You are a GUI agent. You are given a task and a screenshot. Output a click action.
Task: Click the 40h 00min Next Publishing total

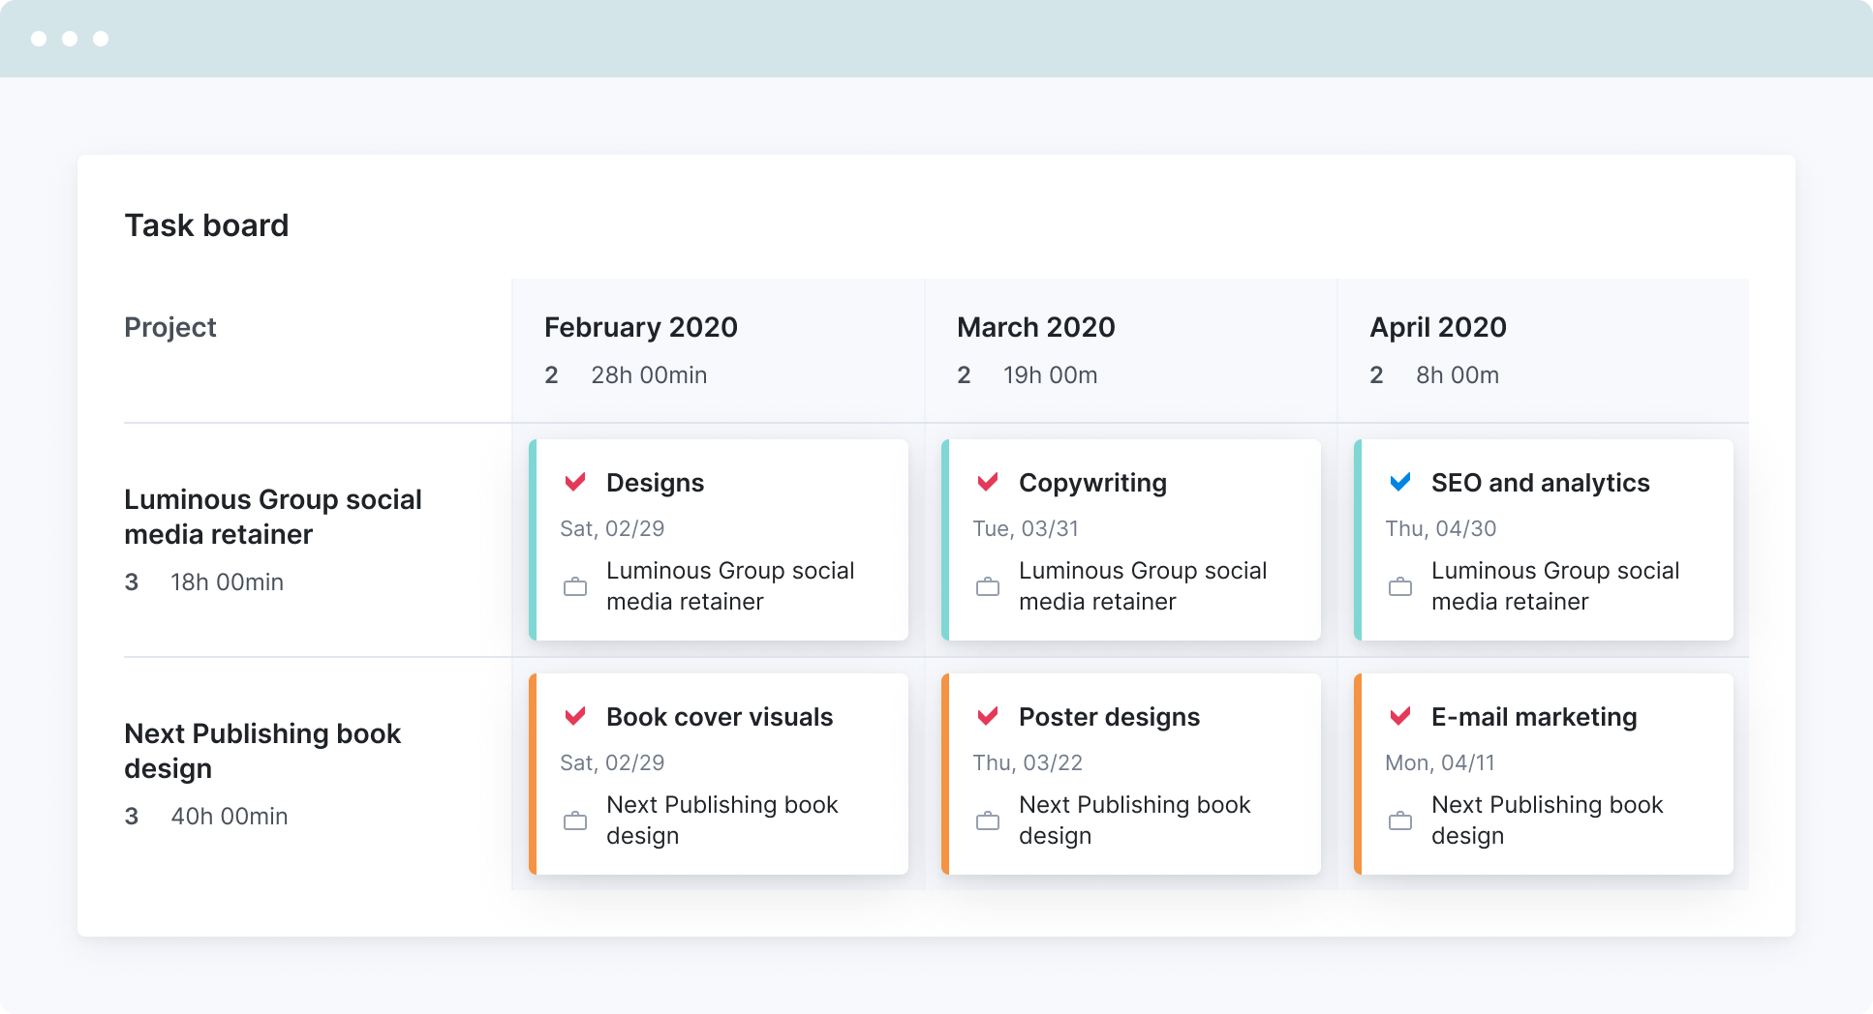tap(230, 817)
